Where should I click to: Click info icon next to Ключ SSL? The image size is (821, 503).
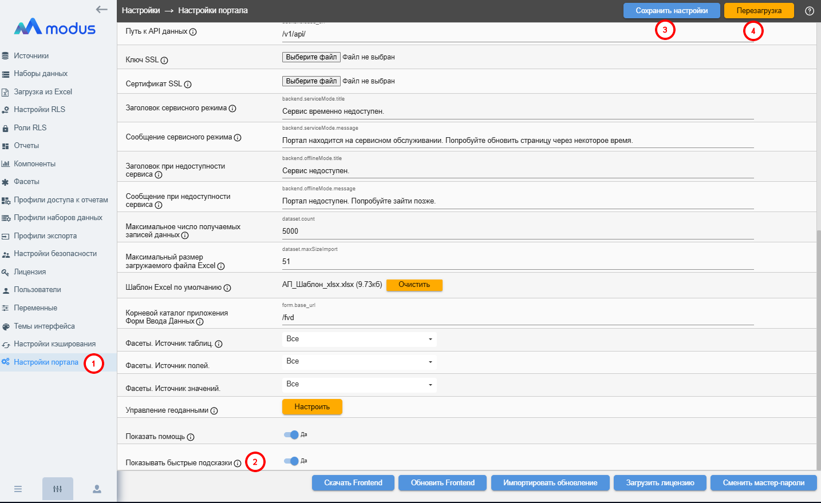tap(164, 61)
